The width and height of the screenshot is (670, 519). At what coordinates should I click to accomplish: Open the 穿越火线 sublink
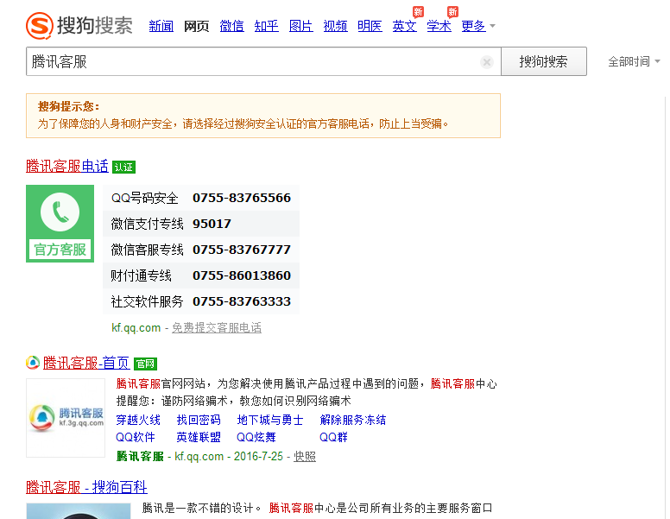(138, 420)
